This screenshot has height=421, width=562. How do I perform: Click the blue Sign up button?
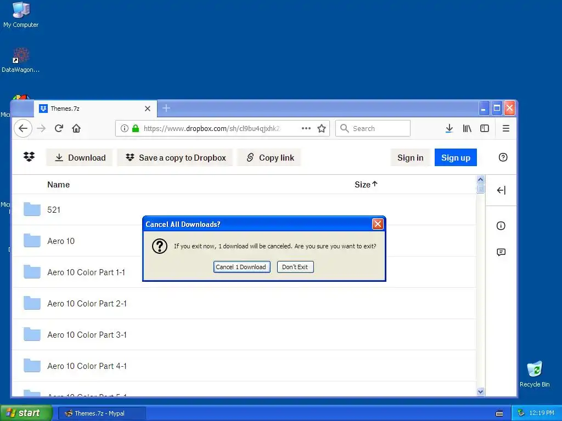pyautogui.click(x=456, y=157)
